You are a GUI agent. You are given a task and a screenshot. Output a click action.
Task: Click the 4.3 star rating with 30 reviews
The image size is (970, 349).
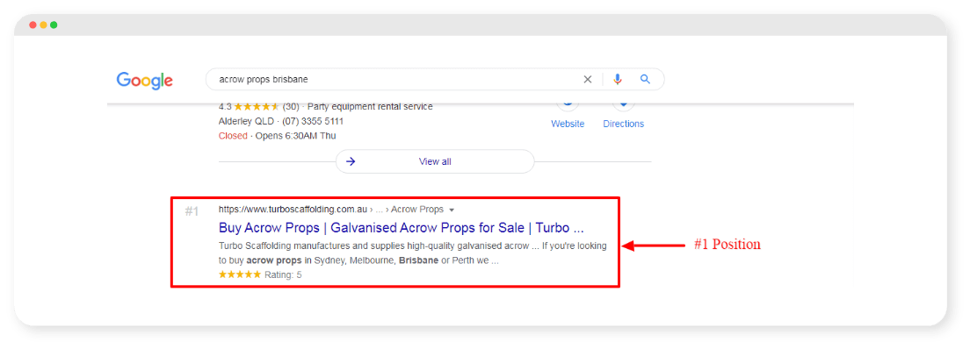(258, 106)
